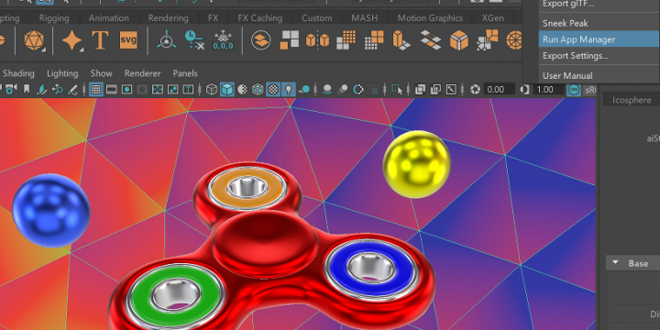660x330 pixels.
Task: Click the orange wheel shelf icon
Action: click(513, 40)
